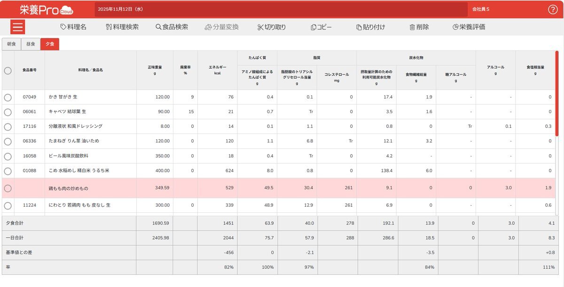Click the 料理名 tag icon button
The height and width of the screenshot is (287, 564).
(x=73, y=27)
